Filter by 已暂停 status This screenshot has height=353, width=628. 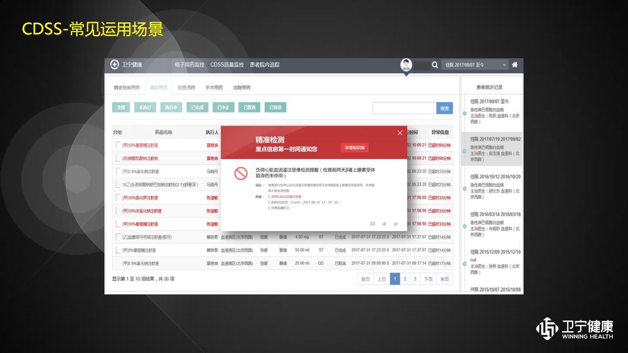pos(276,107)
